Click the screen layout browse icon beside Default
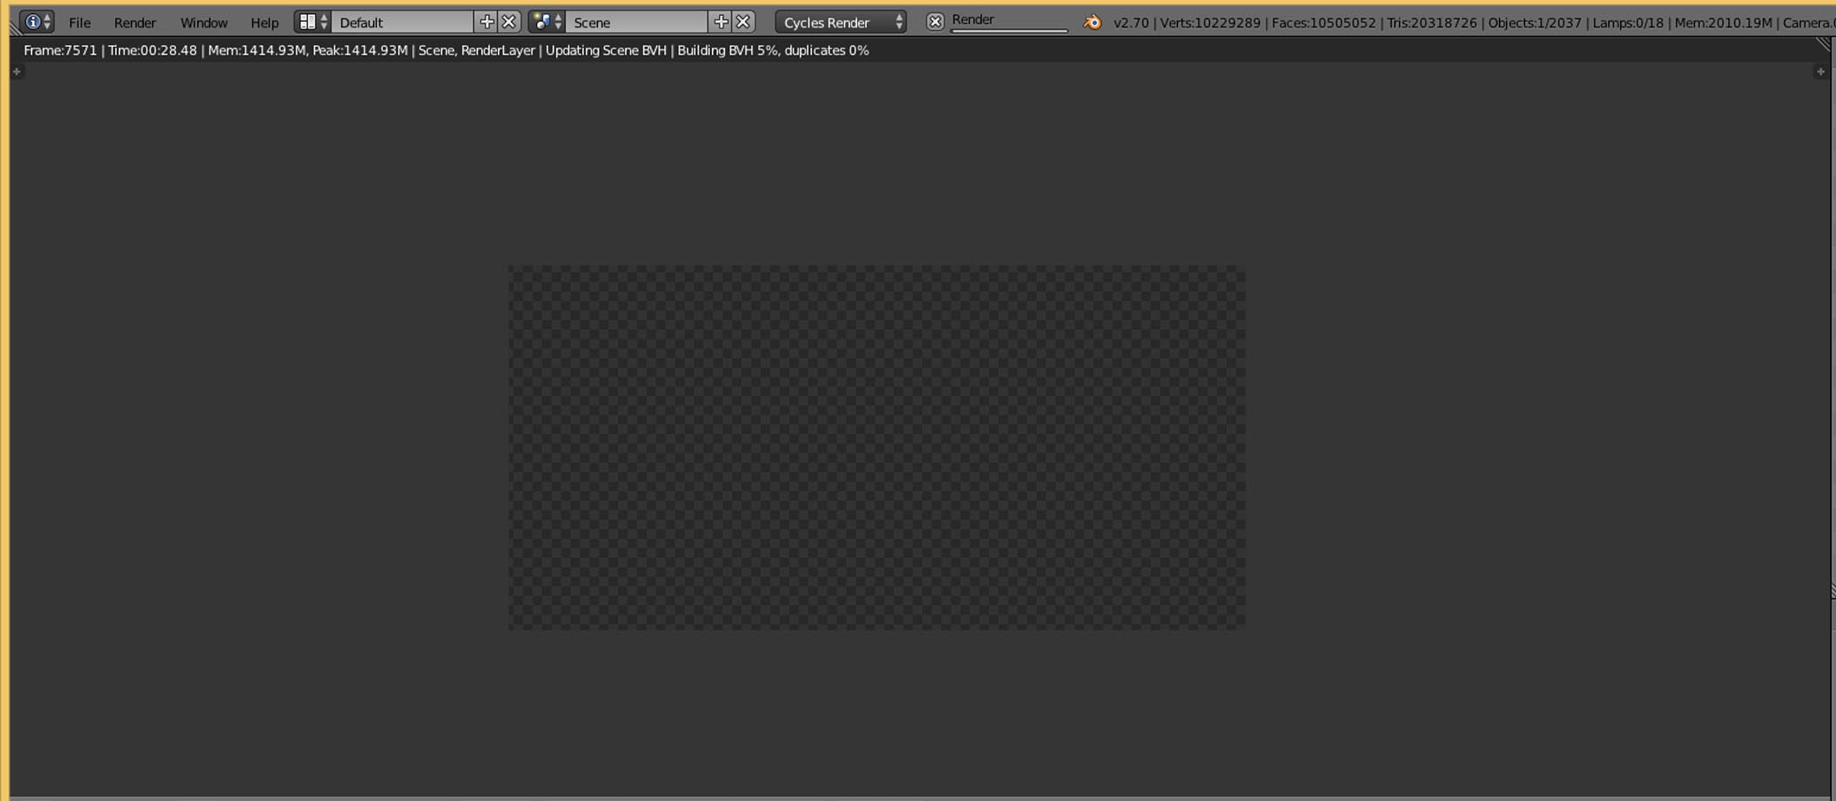The height and width of the screenshot is (801, 1836). pyautogui.click(x=310, y=20)
